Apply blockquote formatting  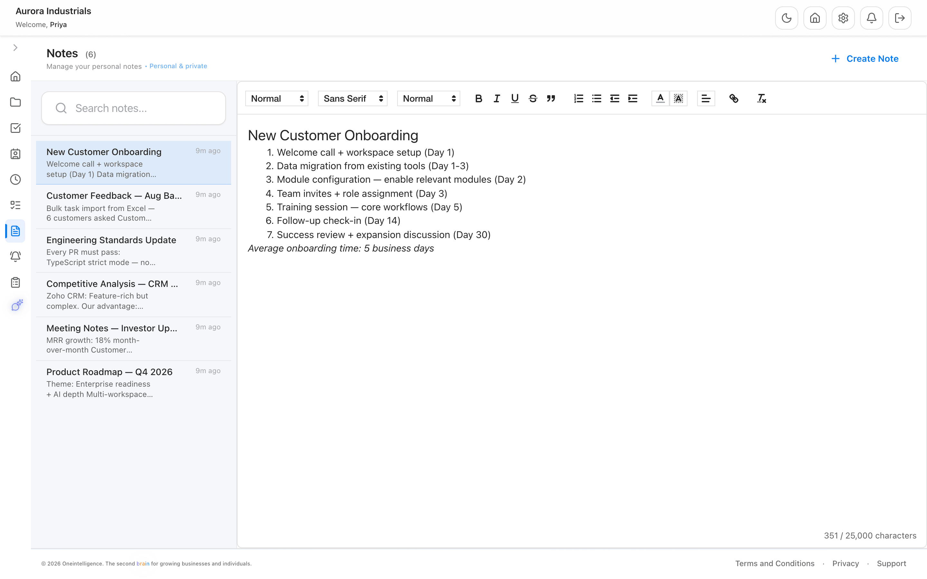(551, 98)
